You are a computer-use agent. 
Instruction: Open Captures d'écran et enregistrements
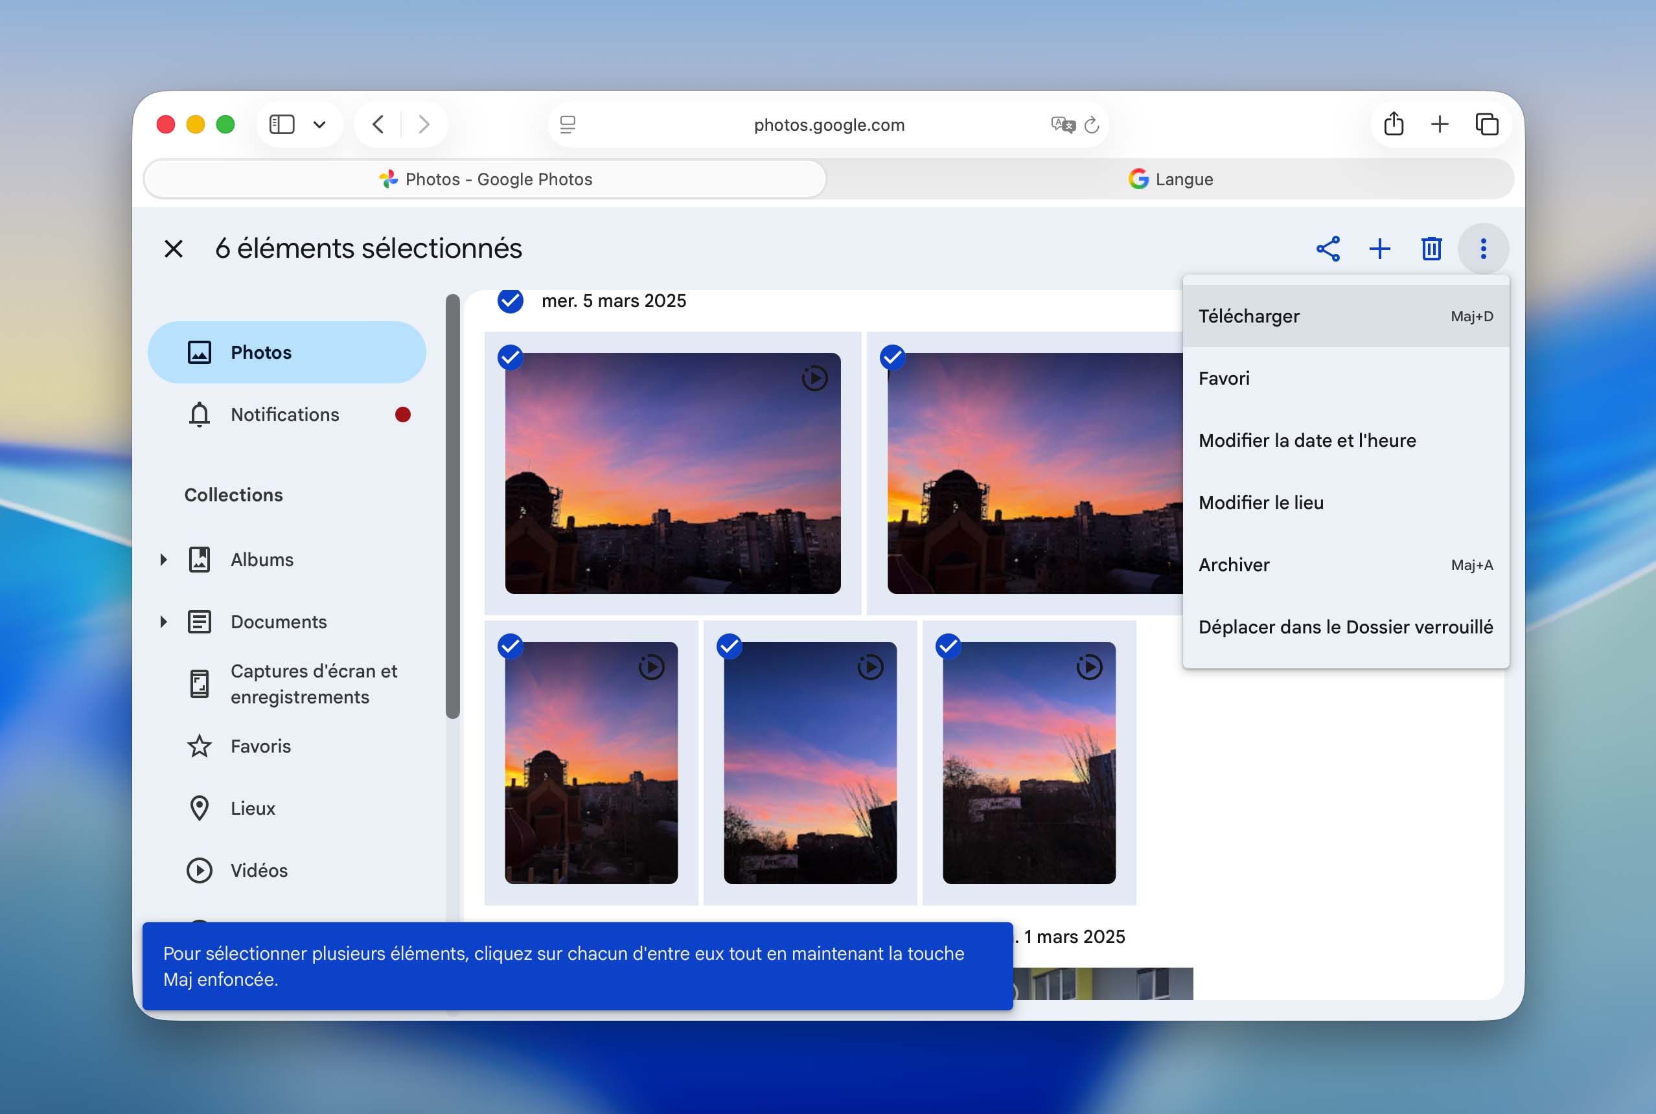click(287, 683)
